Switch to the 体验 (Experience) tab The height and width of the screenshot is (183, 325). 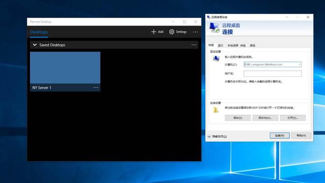tap(243, 45)
